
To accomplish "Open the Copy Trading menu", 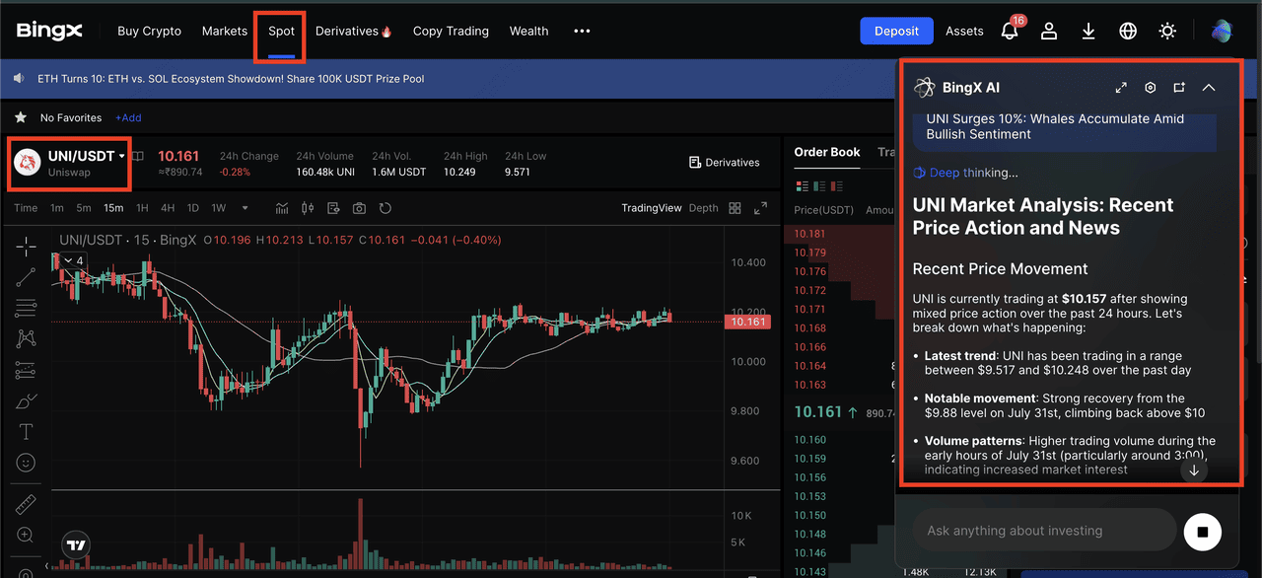I will point(451,31).
